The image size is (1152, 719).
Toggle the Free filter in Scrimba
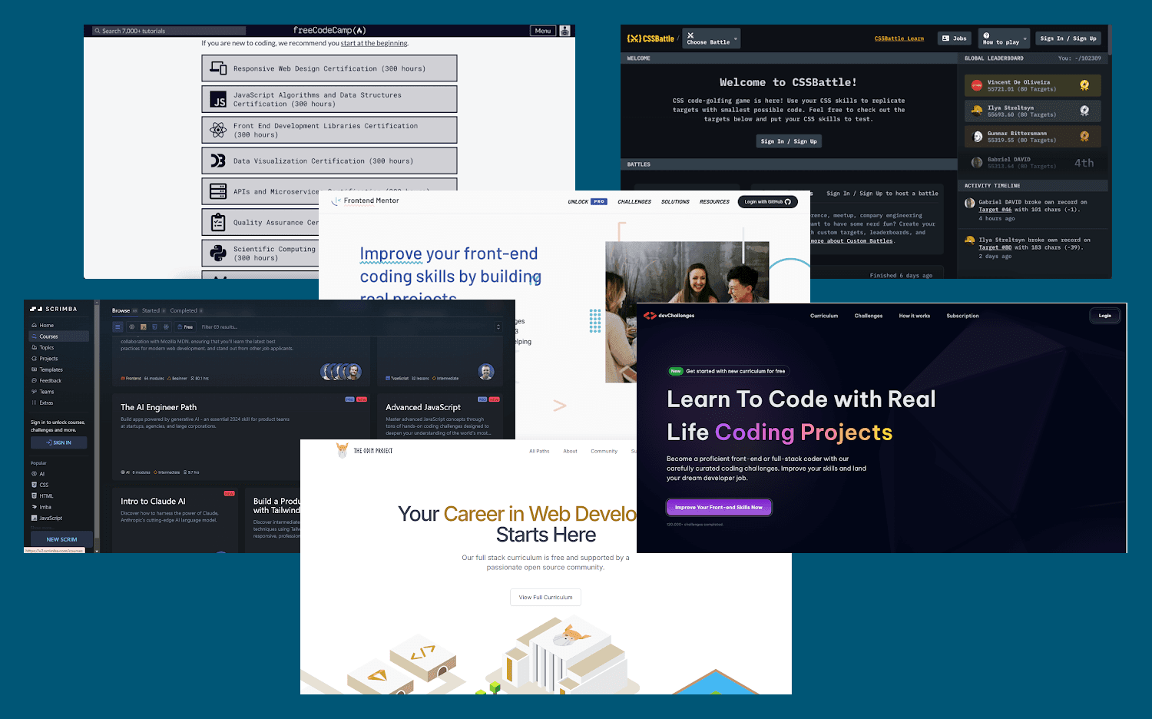(185, 326)
